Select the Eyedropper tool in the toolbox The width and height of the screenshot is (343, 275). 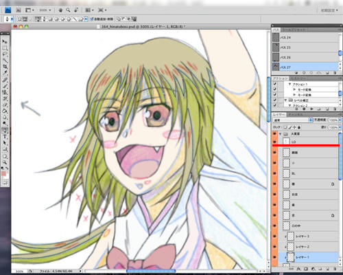[5, 73]
